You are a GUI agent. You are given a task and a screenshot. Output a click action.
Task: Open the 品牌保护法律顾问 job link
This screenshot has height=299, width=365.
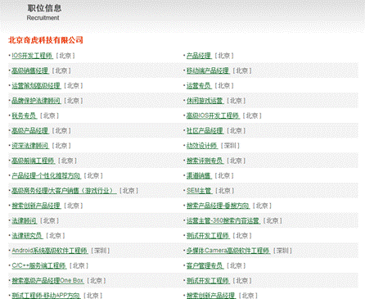tap(36, 101)
